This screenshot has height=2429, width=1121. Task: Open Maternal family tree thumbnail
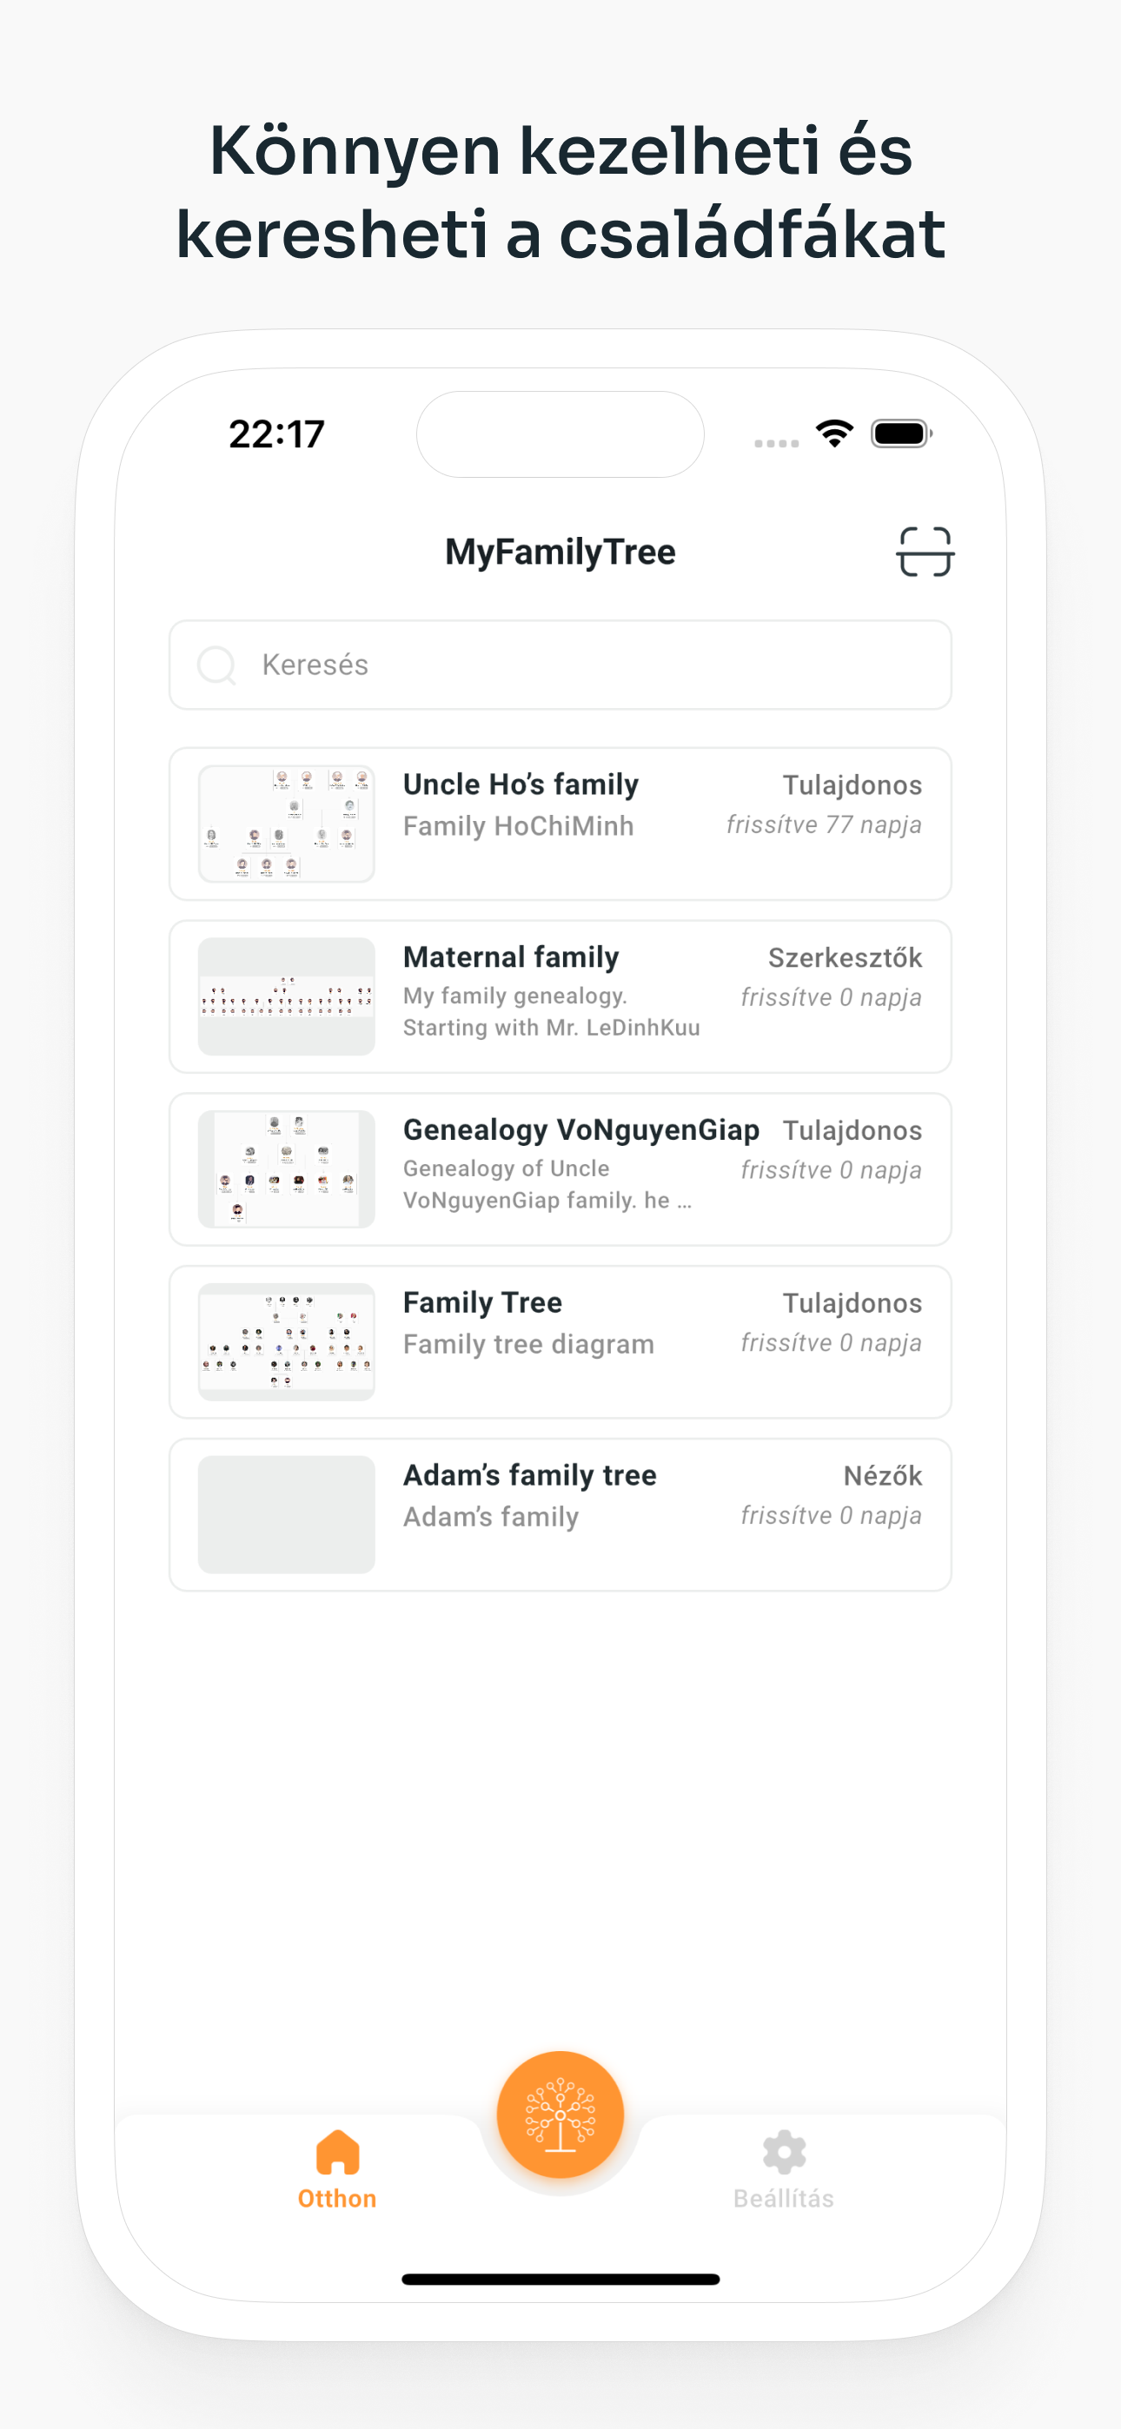286,996
